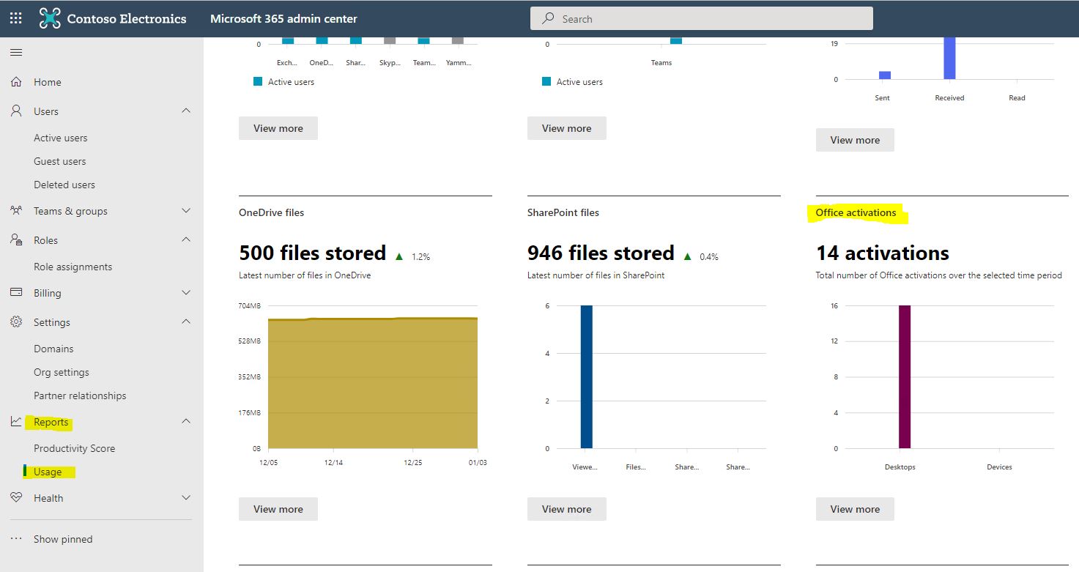Click View more under OneDrive files

(278, 508)
